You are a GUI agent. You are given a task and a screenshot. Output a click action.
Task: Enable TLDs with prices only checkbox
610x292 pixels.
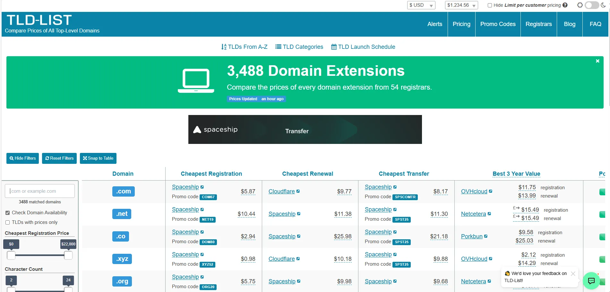[8, 222]
